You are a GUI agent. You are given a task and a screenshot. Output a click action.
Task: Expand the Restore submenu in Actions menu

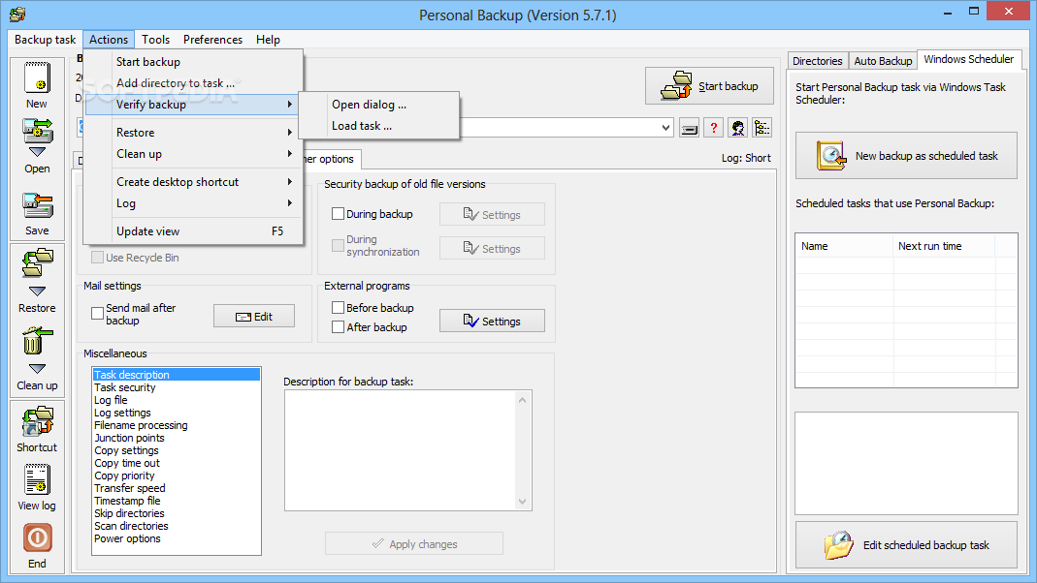(x=290, y=132)
